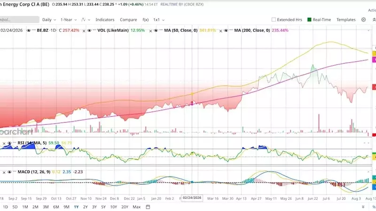Select the 6M range
This screenshot has width=376, height=211.
(x=56, y=207)
